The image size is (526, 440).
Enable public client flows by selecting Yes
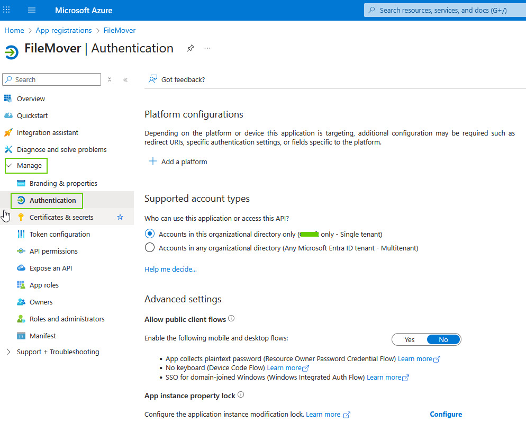click(409, 339)
